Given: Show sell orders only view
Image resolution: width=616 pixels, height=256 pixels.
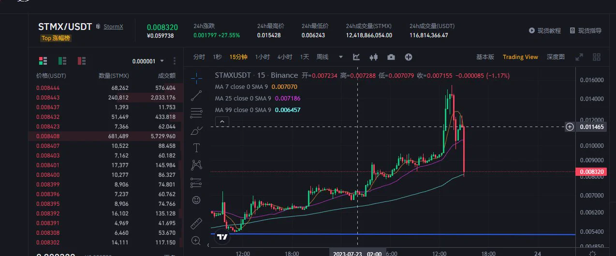Looking at the screenshot, I should (82, 61).
